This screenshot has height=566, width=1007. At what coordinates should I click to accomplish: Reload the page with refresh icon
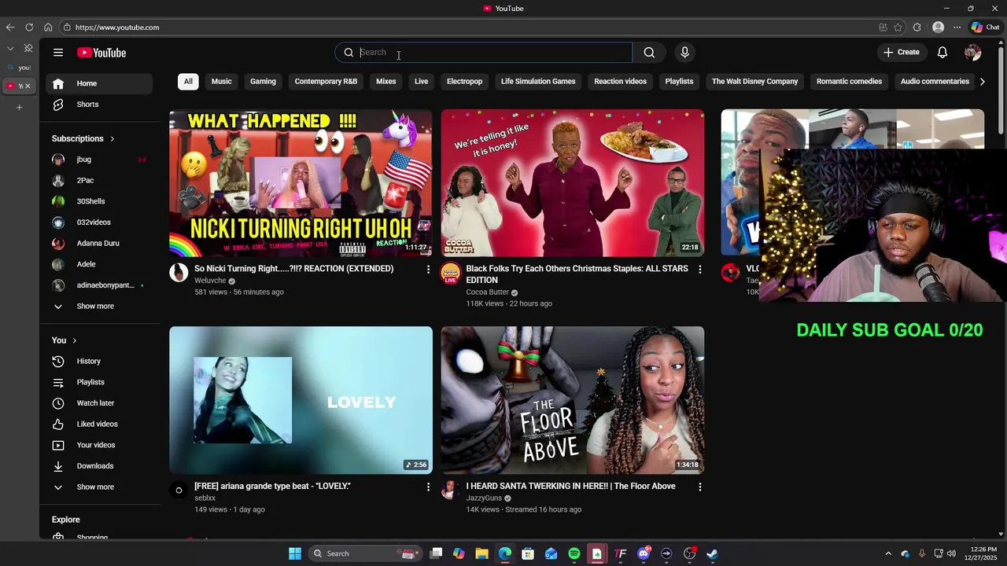29,28
